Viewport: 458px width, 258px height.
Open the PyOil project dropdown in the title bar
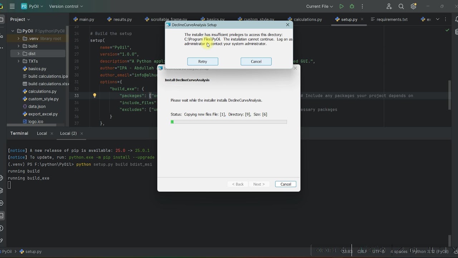pyautogui.click(x=32, y=6)
